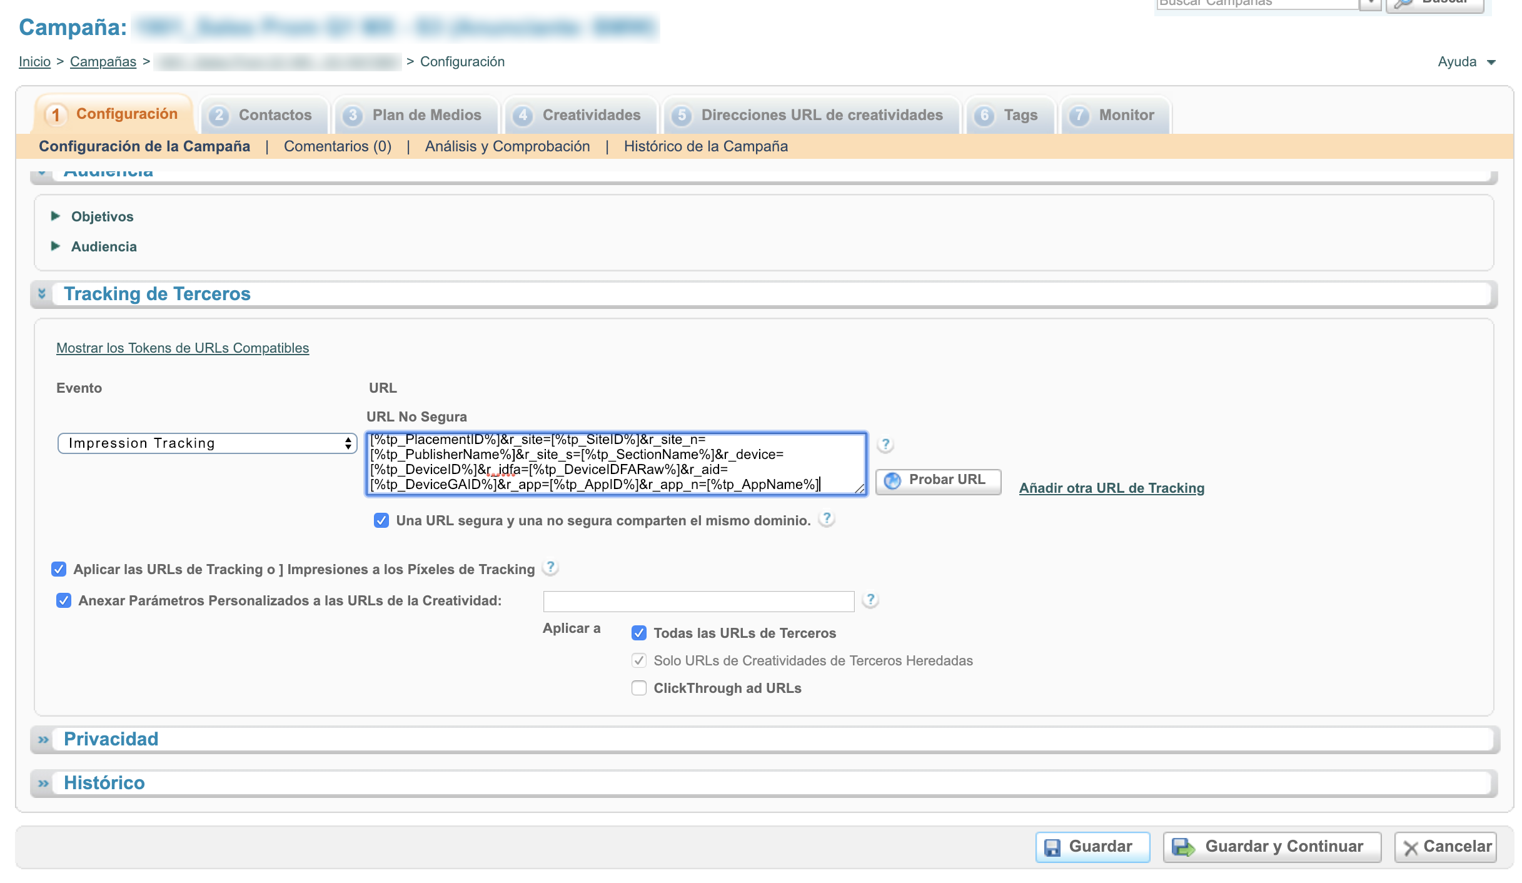This screenshot has width=1522, height=883.
Task: Open the Impression Tracking event dropdown
Action: (207, 443)
